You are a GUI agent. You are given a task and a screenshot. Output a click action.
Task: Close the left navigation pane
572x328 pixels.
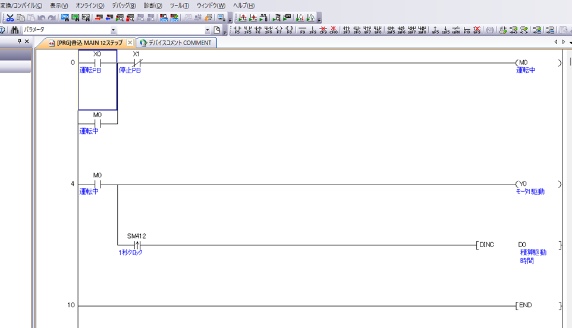pyautogui.click(x=27, y=42)
